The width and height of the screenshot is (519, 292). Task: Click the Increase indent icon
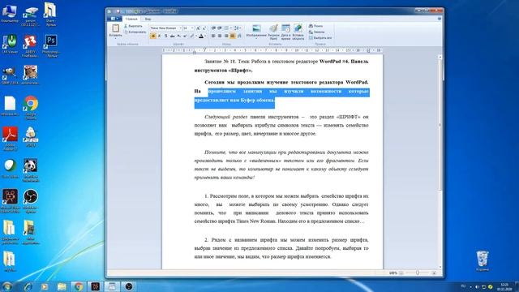pyautogui.click(x=220, y=28)
